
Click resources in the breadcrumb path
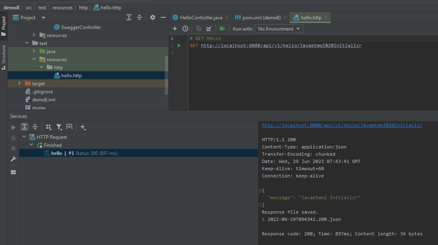click(62, 7)
